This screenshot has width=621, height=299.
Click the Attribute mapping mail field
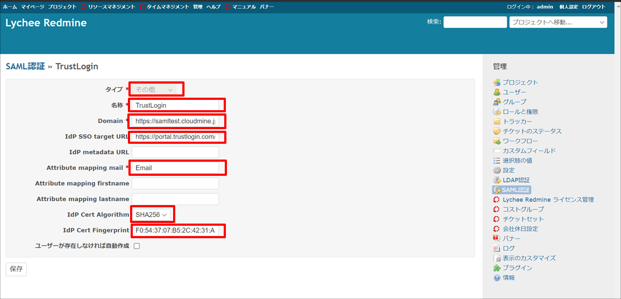(x=175, y=168)
